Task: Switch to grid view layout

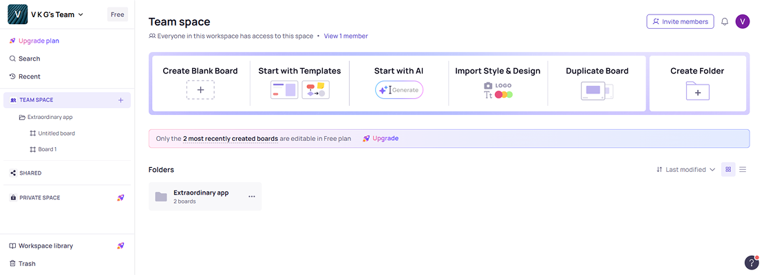Action: pos(728,169)
